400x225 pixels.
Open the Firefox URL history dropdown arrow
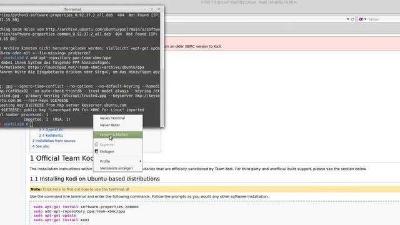(x=347, y=19)
